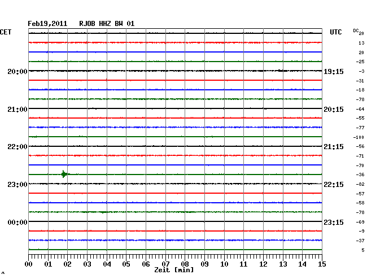Select minute 10 on the time axis
Image resolution: width=367 pixels, height=279 pixels.
coord(224,264)
